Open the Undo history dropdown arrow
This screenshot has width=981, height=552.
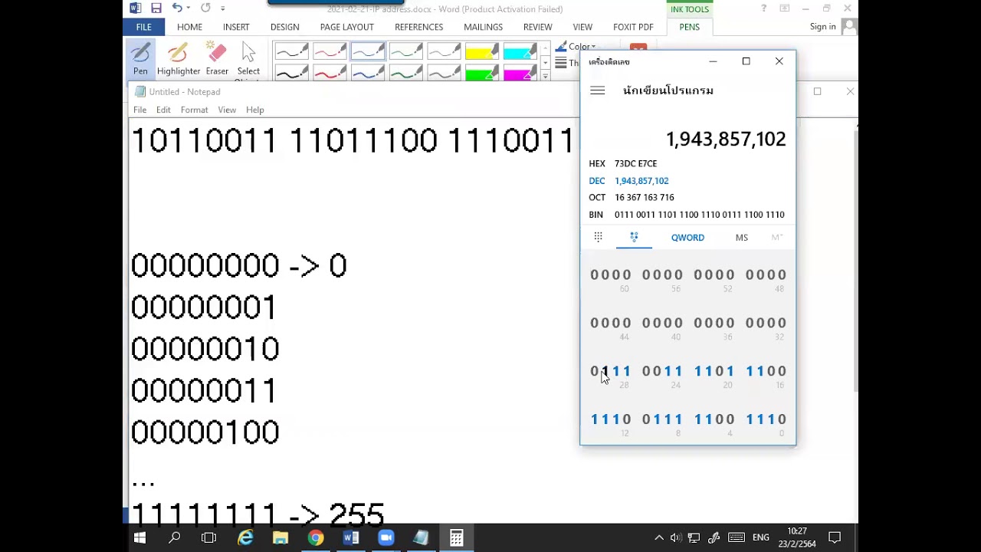coord(188,8)
